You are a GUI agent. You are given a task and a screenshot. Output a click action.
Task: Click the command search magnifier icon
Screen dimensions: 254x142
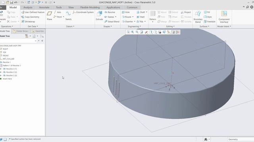point(248,7)
